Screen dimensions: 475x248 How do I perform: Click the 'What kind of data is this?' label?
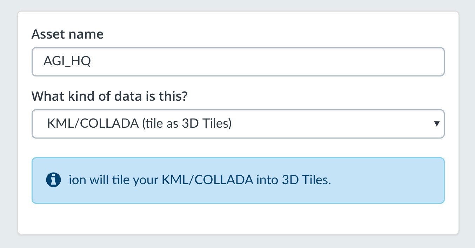tap(110, 96)
